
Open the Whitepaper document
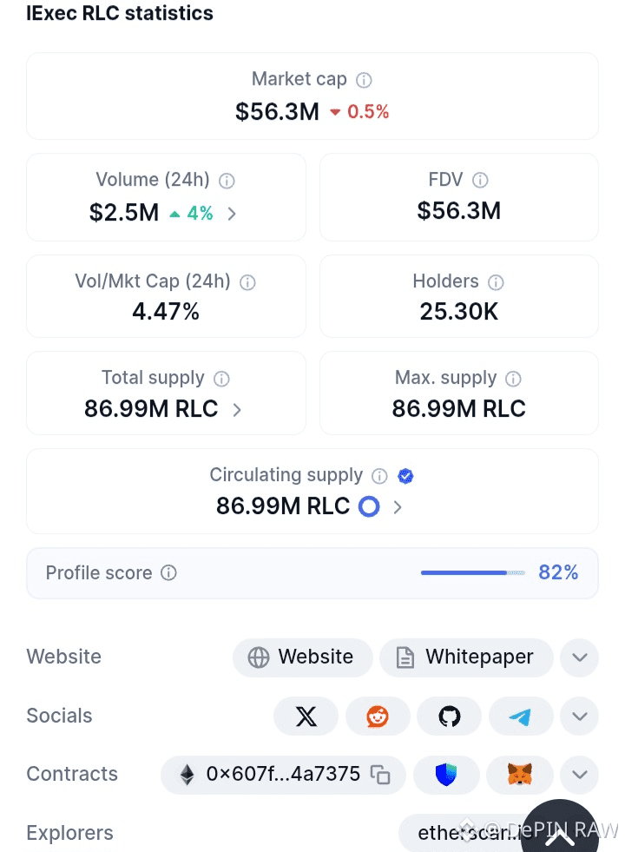466,657
